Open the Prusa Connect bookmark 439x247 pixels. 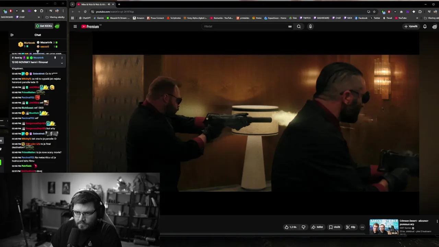pyautogui.click(x=155, y=18)
